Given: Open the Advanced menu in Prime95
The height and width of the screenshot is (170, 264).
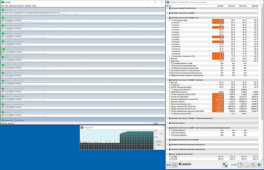Looking at the screenshot, I should [13, 6].
